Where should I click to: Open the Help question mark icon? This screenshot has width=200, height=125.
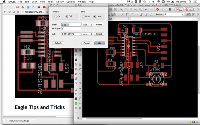click(170, 9)
